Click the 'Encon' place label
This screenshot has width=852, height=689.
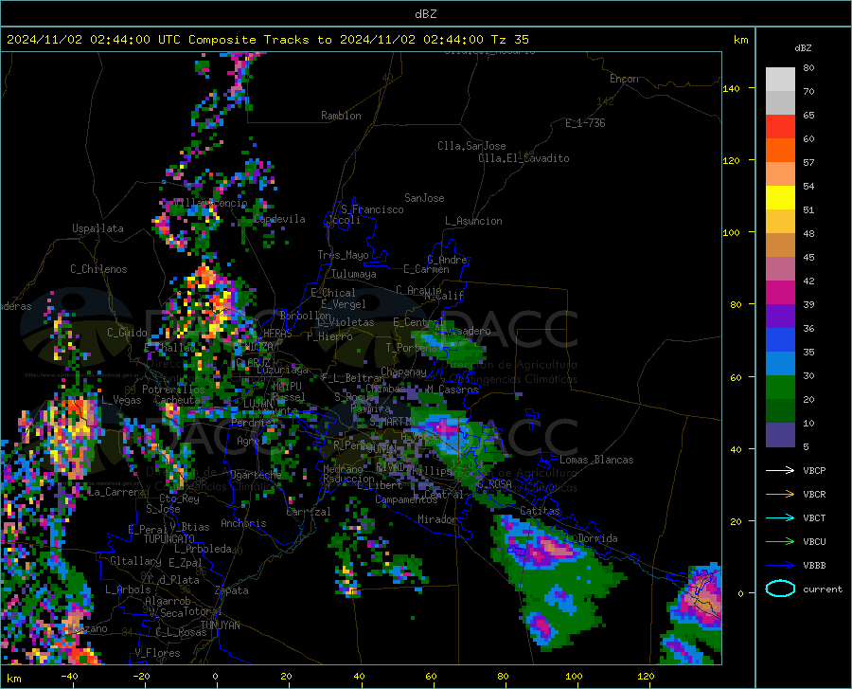(624, 79)
